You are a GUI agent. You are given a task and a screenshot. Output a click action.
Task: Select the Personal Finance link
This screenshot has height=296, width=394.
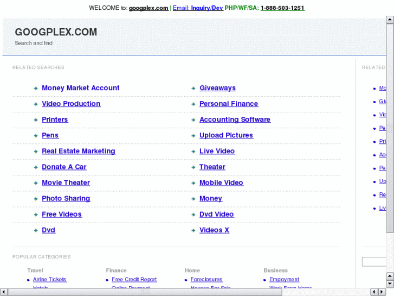tap(229, 104)
